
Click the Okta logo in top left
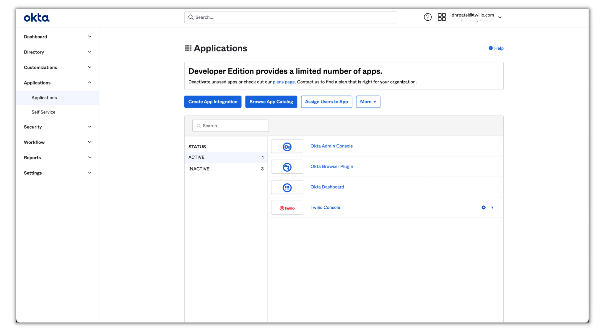(x=36, y=17)
